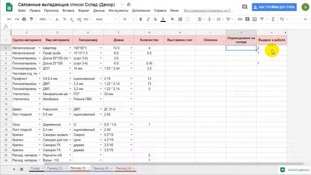The image size is (311, 175).
Task: Open horizontal align options
Action: click(x=201, y=19)
